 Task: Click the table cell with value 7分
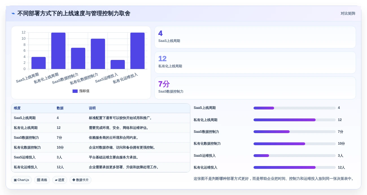click(x=59, y=138)
